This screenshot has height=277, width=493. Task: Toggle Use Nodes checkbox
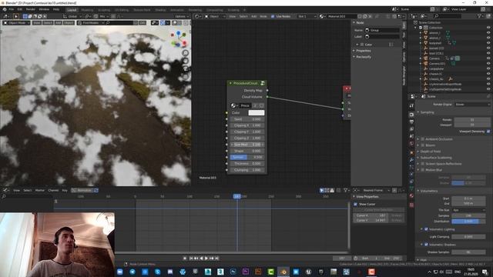tap(273, 16)
